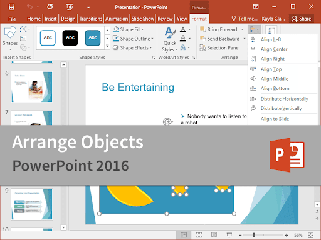Image resolution: width=321 pixels, height=240 pixels.
Task: Select slide 6 thumbnail
Action: coord(32,87)
